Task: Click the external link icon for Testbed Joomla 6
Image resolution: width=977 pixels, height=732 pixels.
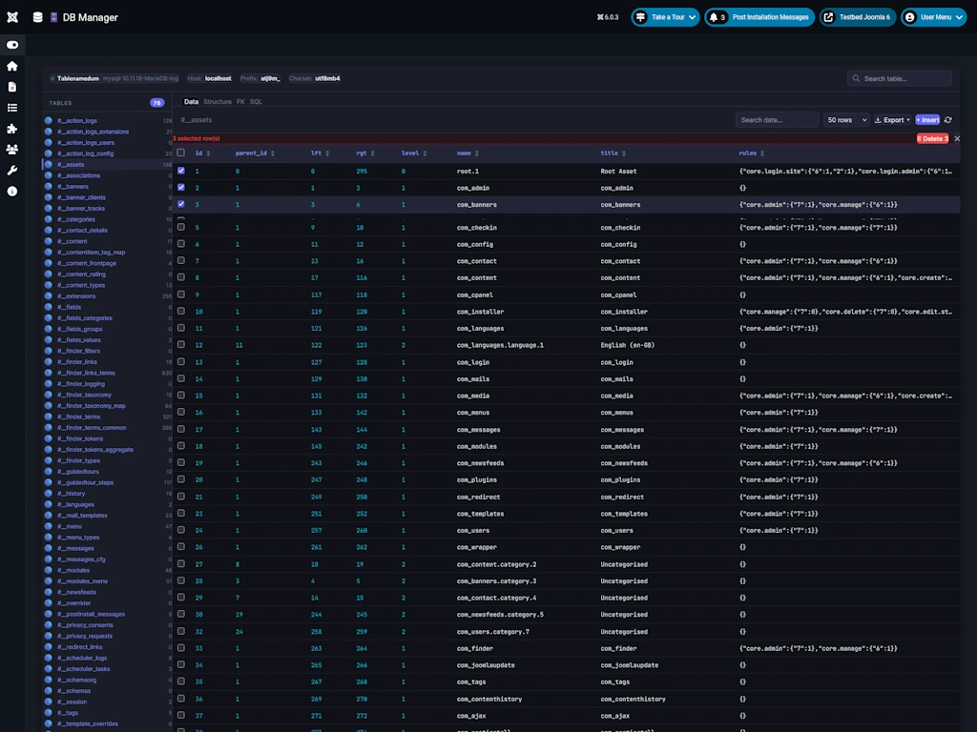Action: (829, 17)
